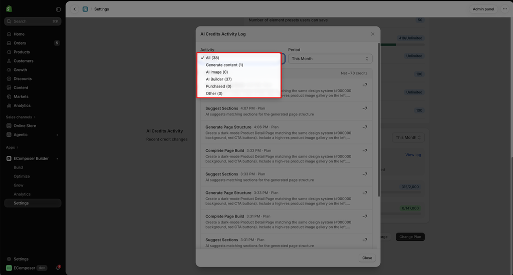Click the Orders icon in sidebar
The width and height of the screenshot is (513, 275).
coord(9,43)
